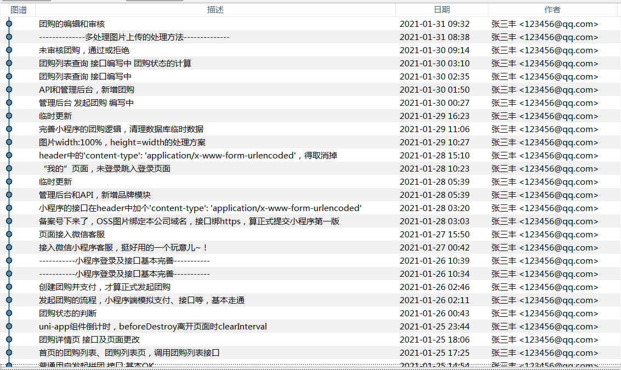Click the 作者 column header
The image size is (621, 370).
point(552,10)
